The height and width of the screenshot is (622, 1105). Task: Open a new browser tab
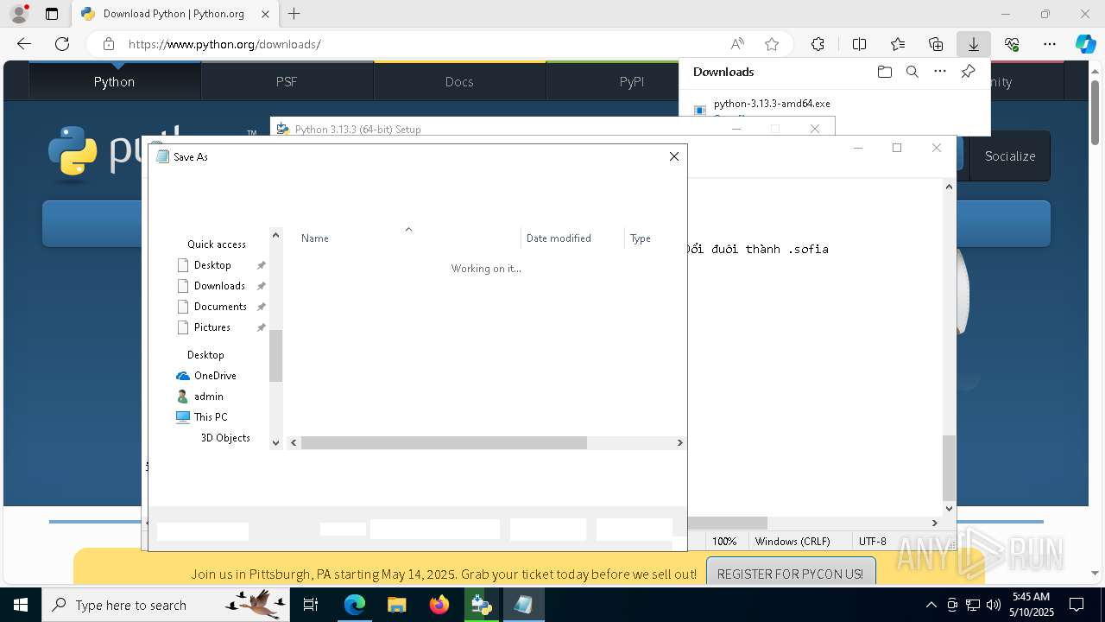pyautogui.click(x=294, y=14)
